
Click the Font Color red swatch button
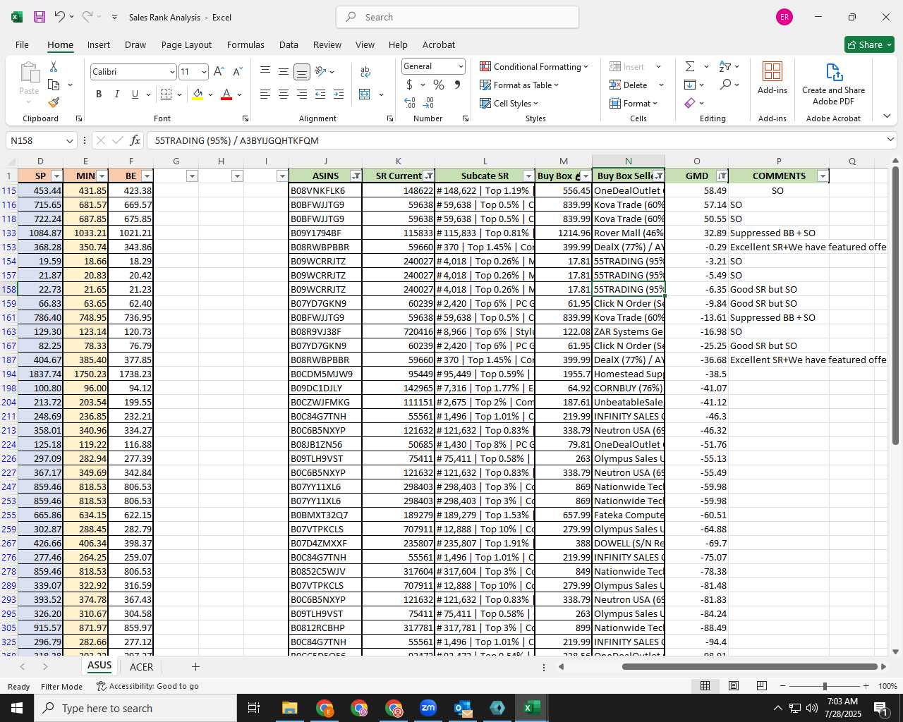(x=226, y=94)
